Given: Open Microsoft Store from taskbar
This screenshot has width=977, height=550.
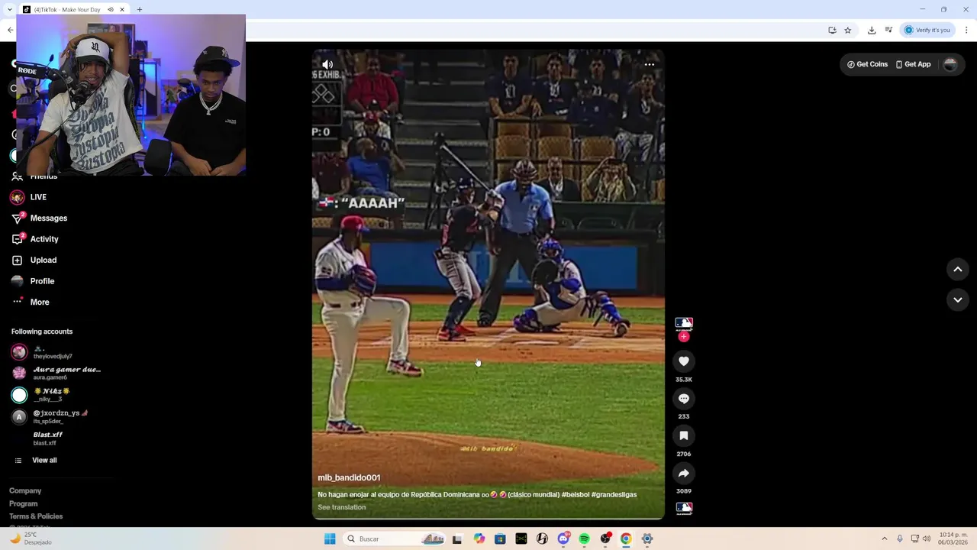Looking at the screenshot, I should [500, 539].
